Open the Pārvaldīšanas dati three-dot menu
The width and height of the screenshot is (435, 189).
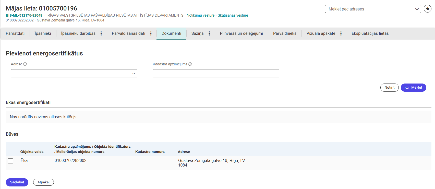pyautogui.click(x=151, y=33)
